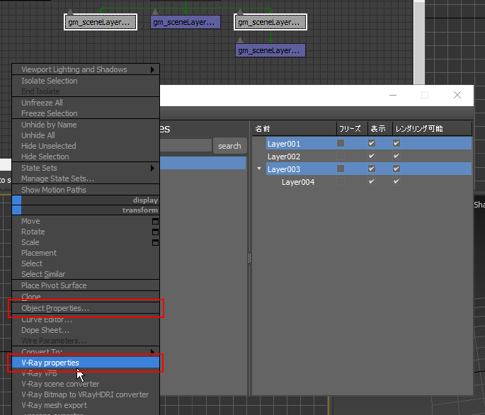The image size is (485, 415).
Task: Open Move transform settings box icon
Action: [156, 221]
